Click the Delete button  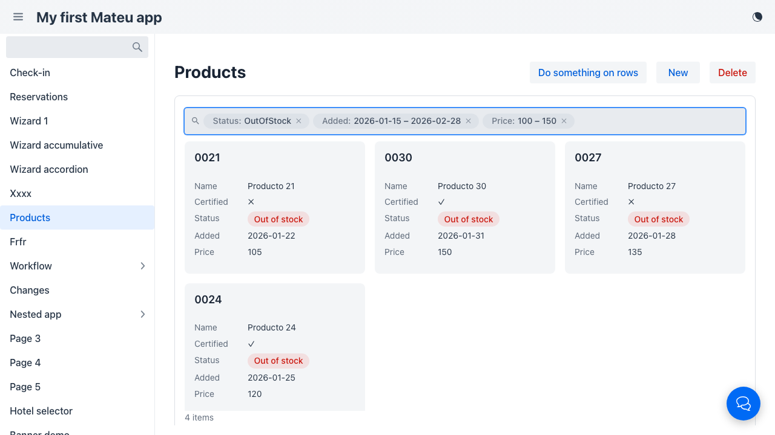point(733,72)
